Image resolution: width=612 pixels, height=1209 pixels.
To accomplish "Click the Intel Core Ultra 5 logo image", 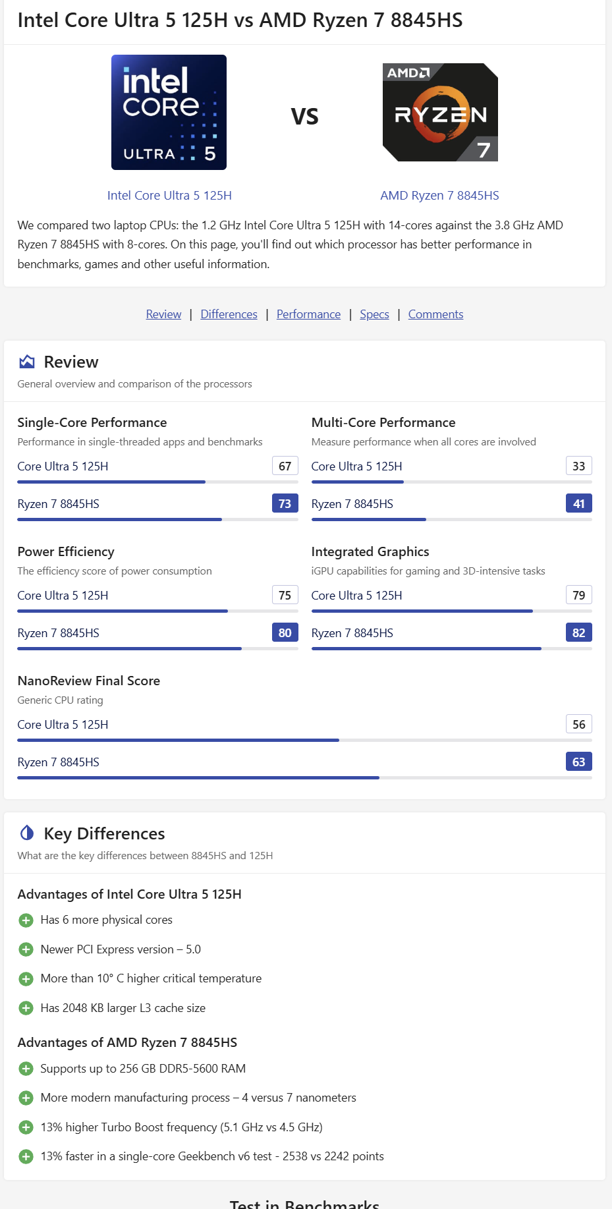I will 169,113.
